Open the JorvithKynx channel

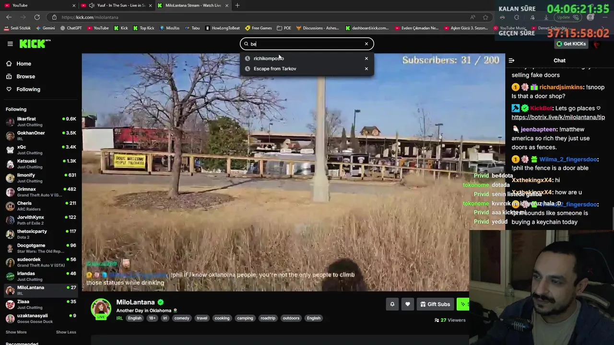click(x=41, y=220)
